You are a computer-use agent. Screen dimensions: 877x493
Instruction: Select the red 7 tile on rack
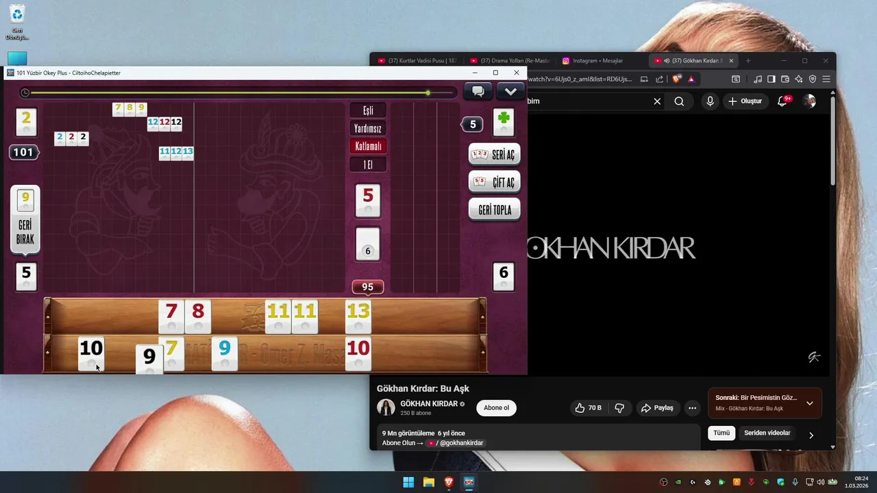click(171, 316)
